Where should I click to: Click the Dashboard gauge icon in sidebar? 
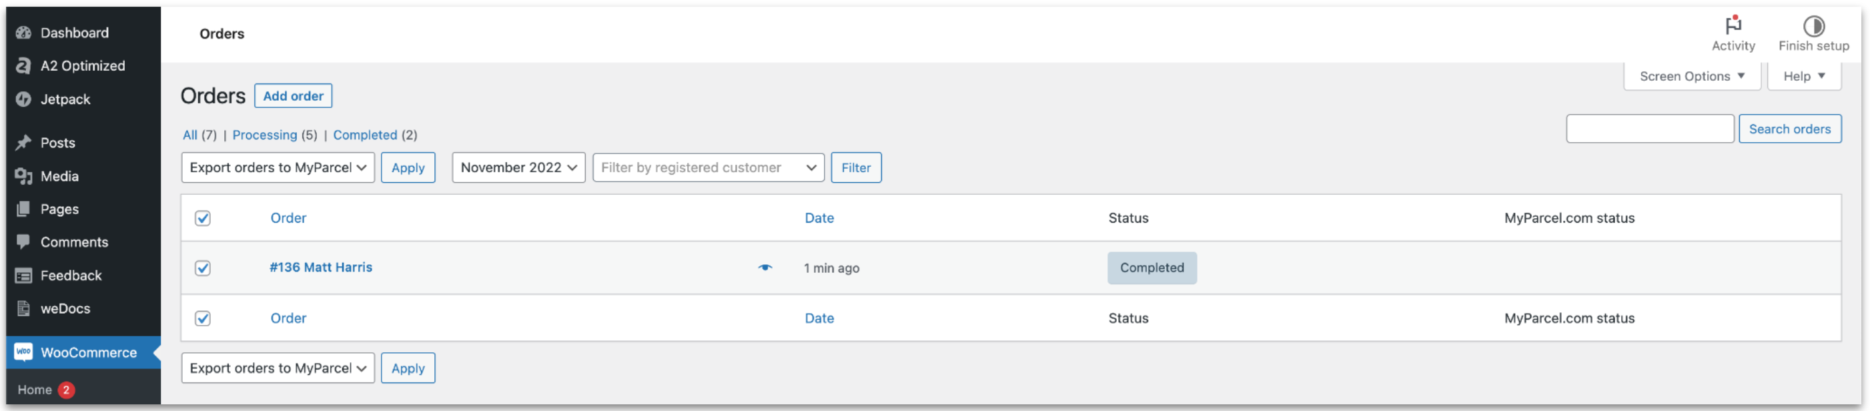(x=23, y=33)
